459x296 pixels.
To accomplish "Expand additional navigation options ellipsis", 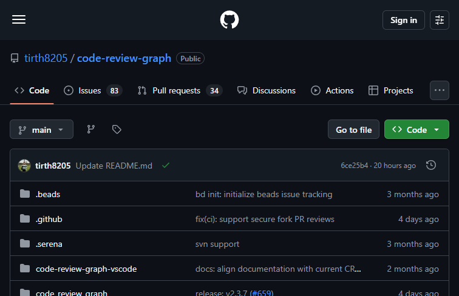I will [440, 90].
